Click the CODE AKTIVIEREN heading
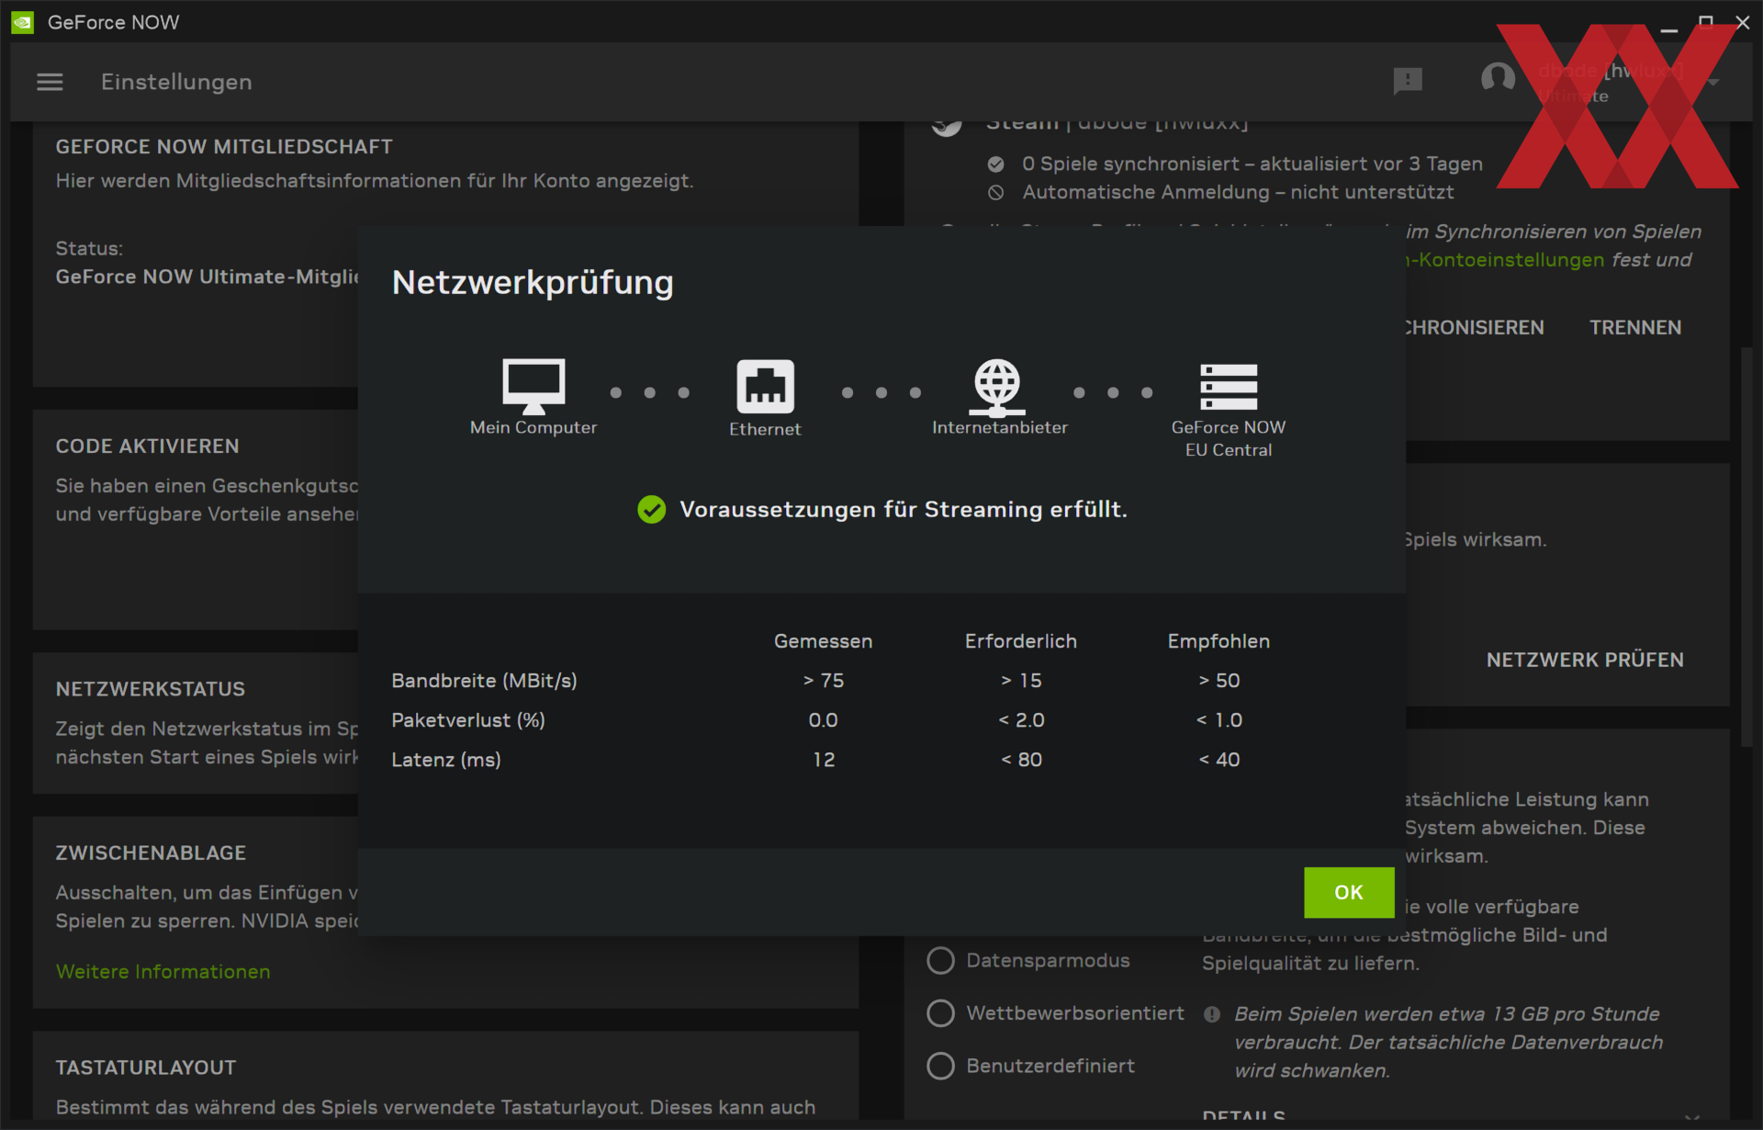Image resolution: width=1763 pixels, height=1130 pixels. point(147,446)
